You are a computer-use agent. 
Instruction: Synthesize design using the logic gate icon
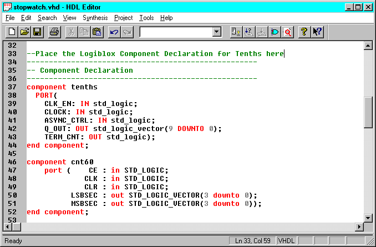(275, 32)
